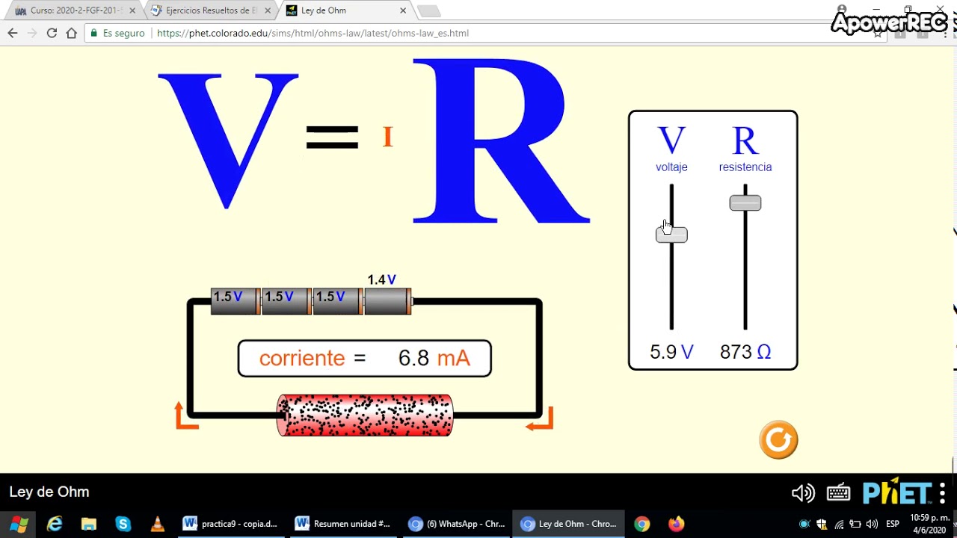Click the ApowerREC recording tray icon

(804, 524)
